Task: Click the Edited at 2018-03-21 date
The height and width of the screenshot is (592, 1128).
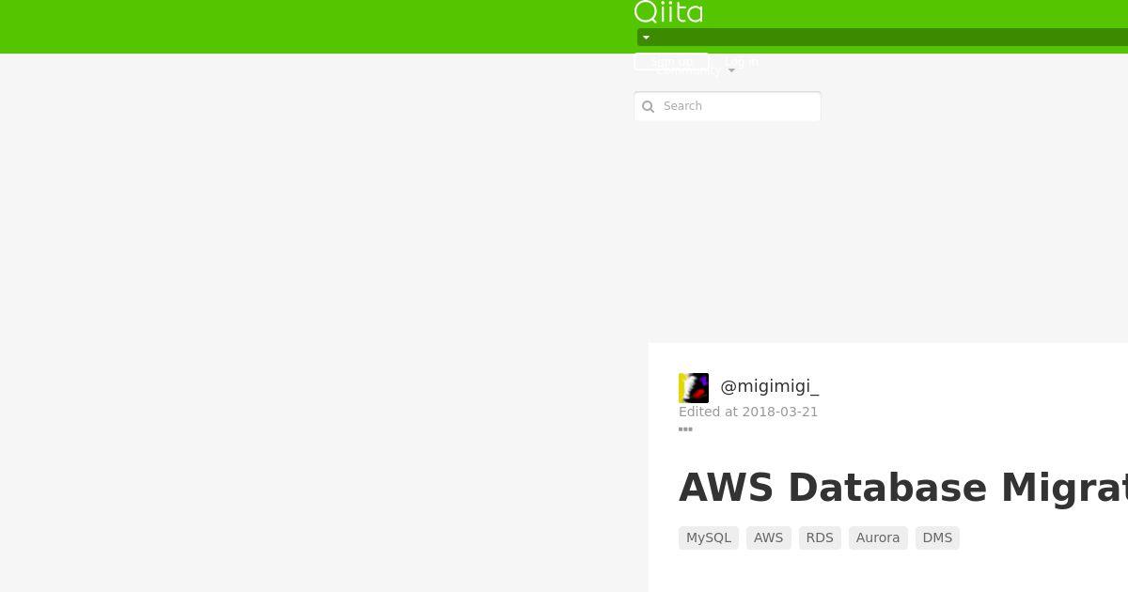Action: pos(748,412)
